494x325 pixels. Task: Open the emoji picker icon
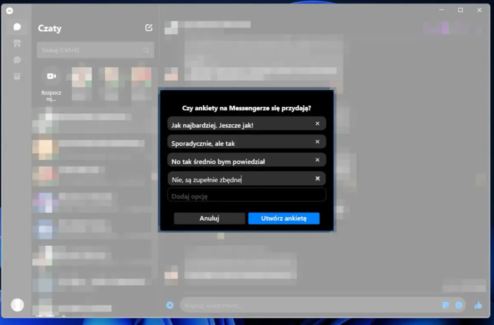459,305
